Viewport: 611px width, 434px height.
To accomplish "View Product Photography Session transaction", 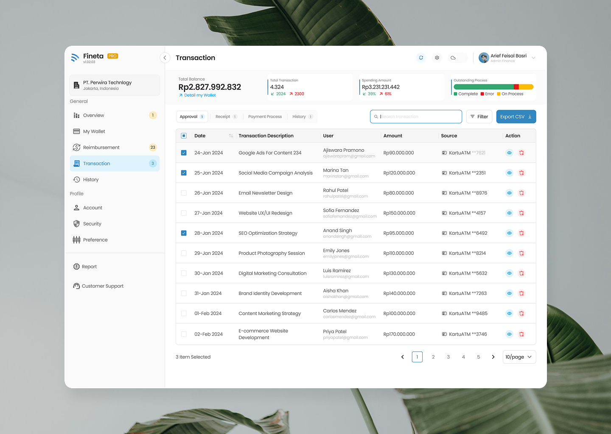I will (509, 253).
